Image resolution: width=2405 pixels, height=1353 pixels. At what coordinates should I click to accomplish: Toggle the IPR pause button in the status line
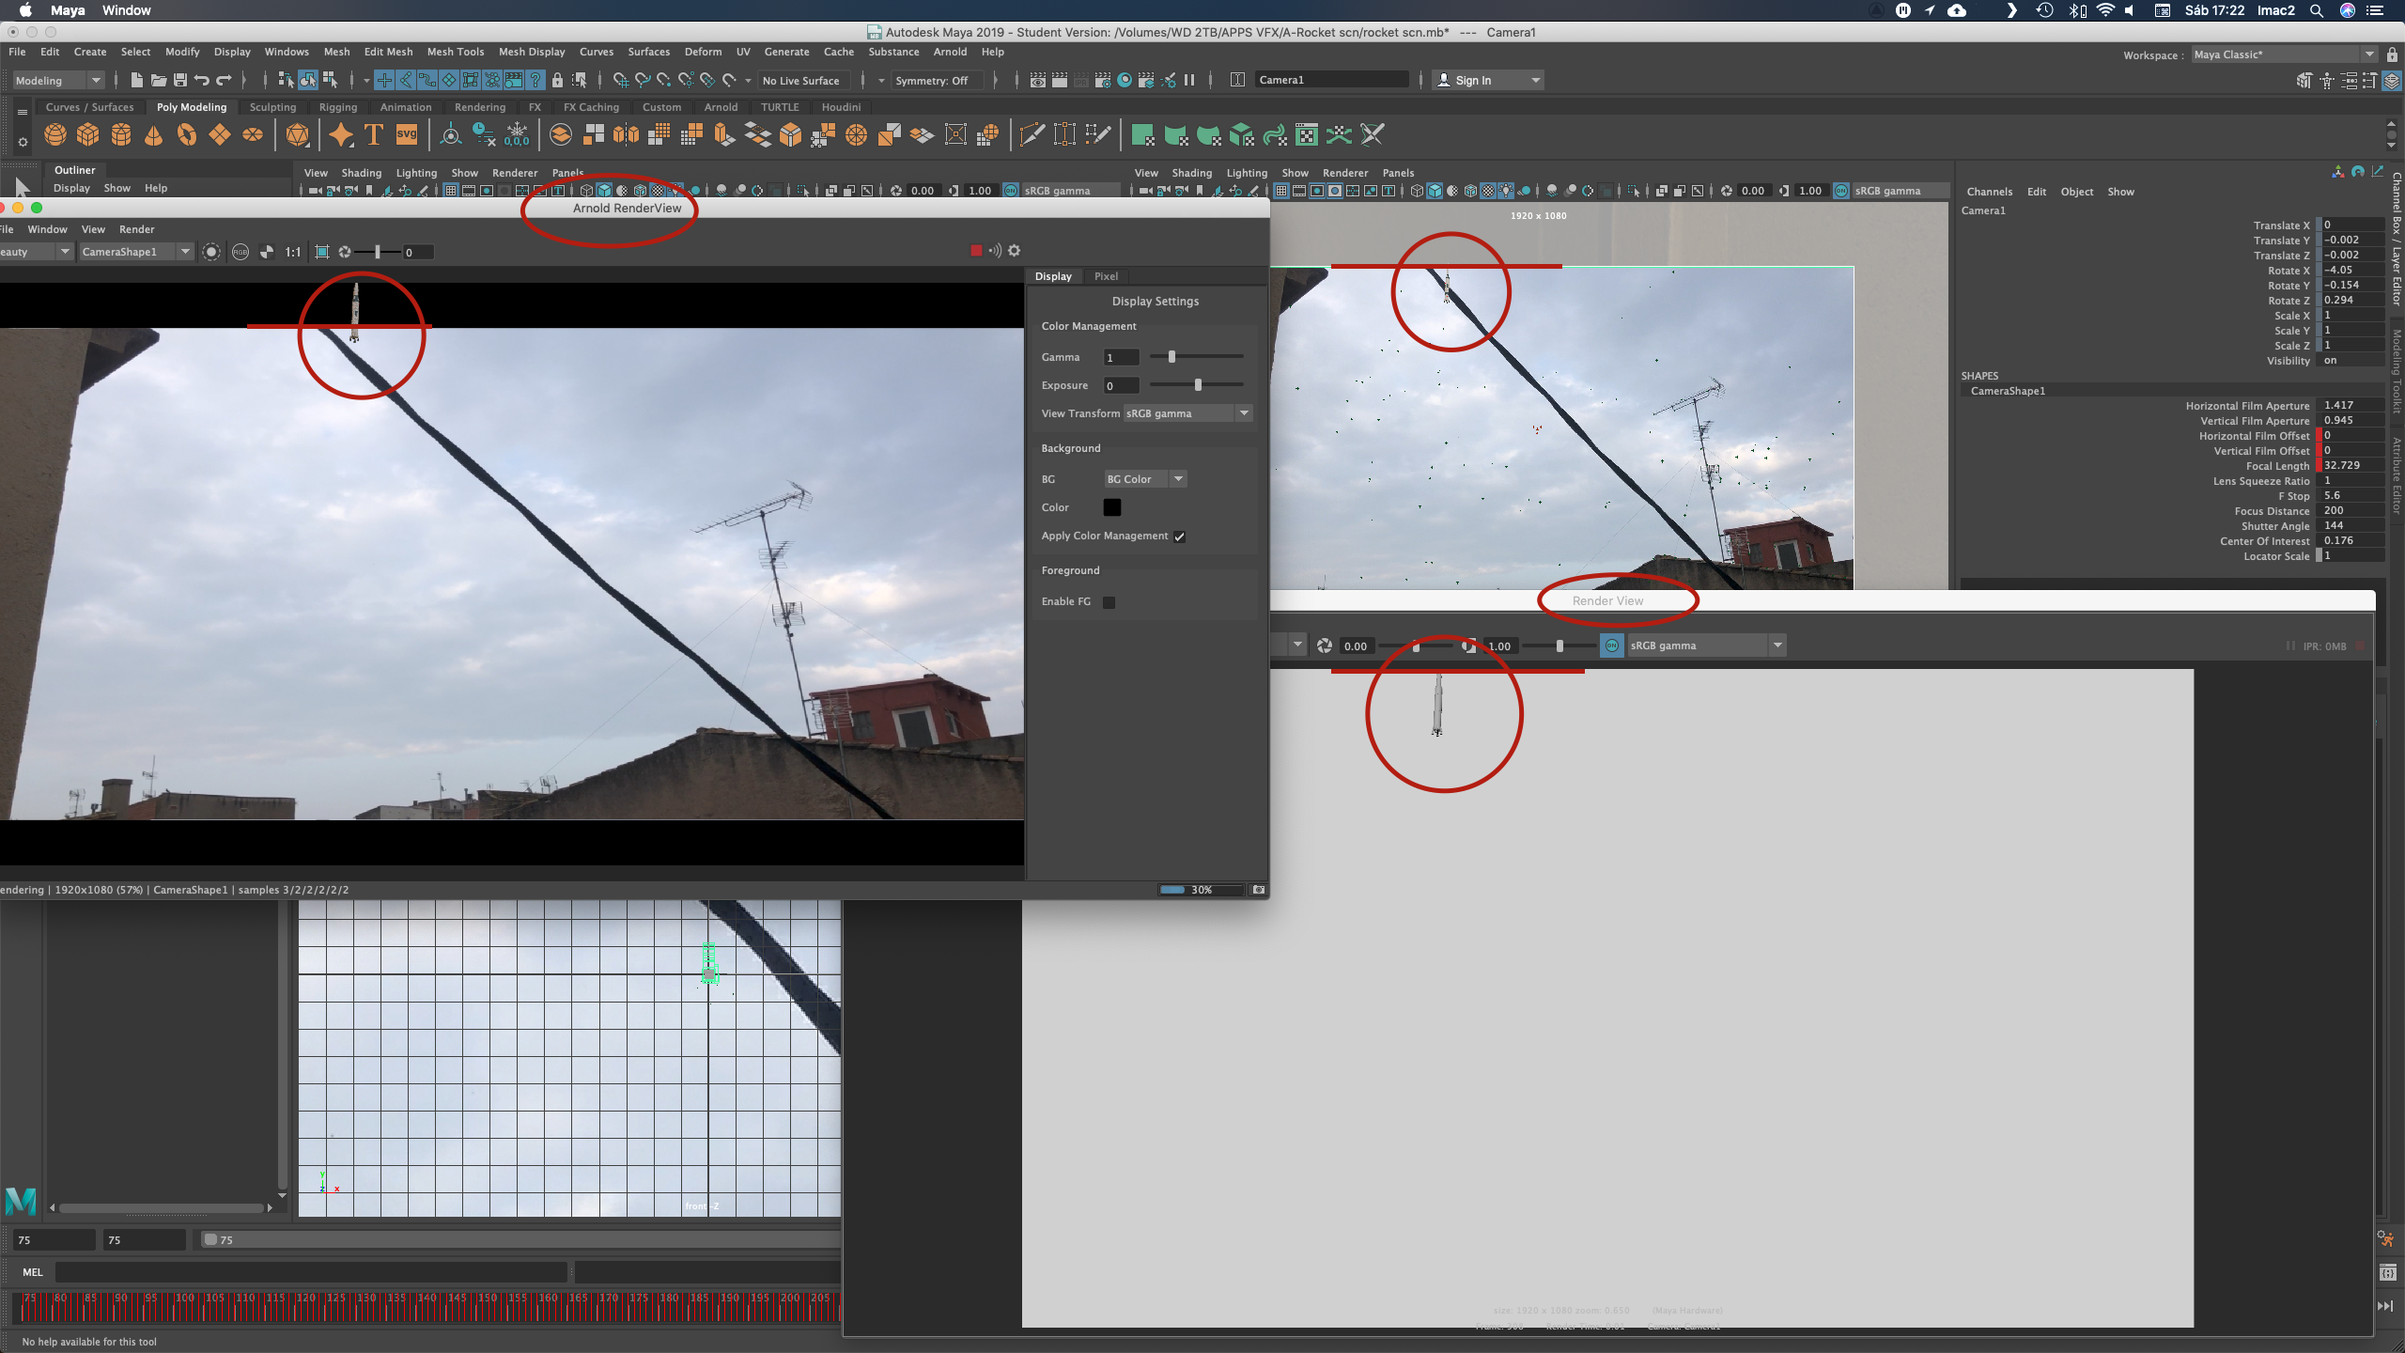click(x=1189, y=80)
